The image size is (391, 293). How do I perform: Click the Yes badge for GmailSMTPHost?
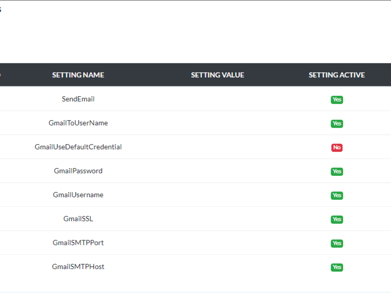coord(337,267)
